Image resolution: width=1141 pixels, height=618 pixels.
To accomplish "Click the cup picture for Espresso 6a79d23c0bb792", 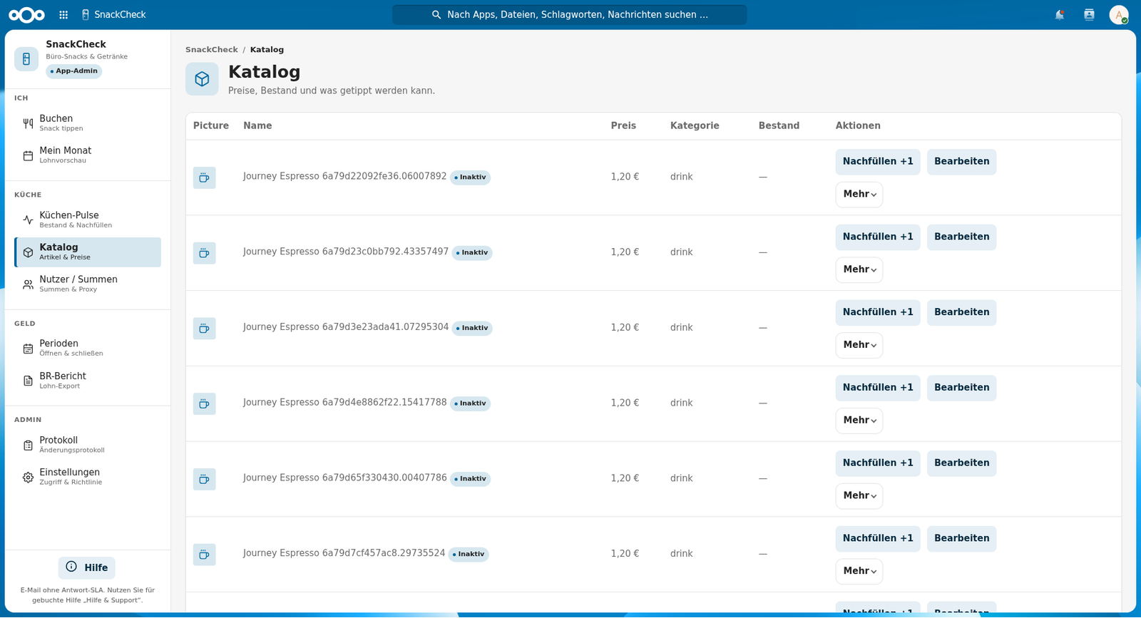I will pos(205,253).
